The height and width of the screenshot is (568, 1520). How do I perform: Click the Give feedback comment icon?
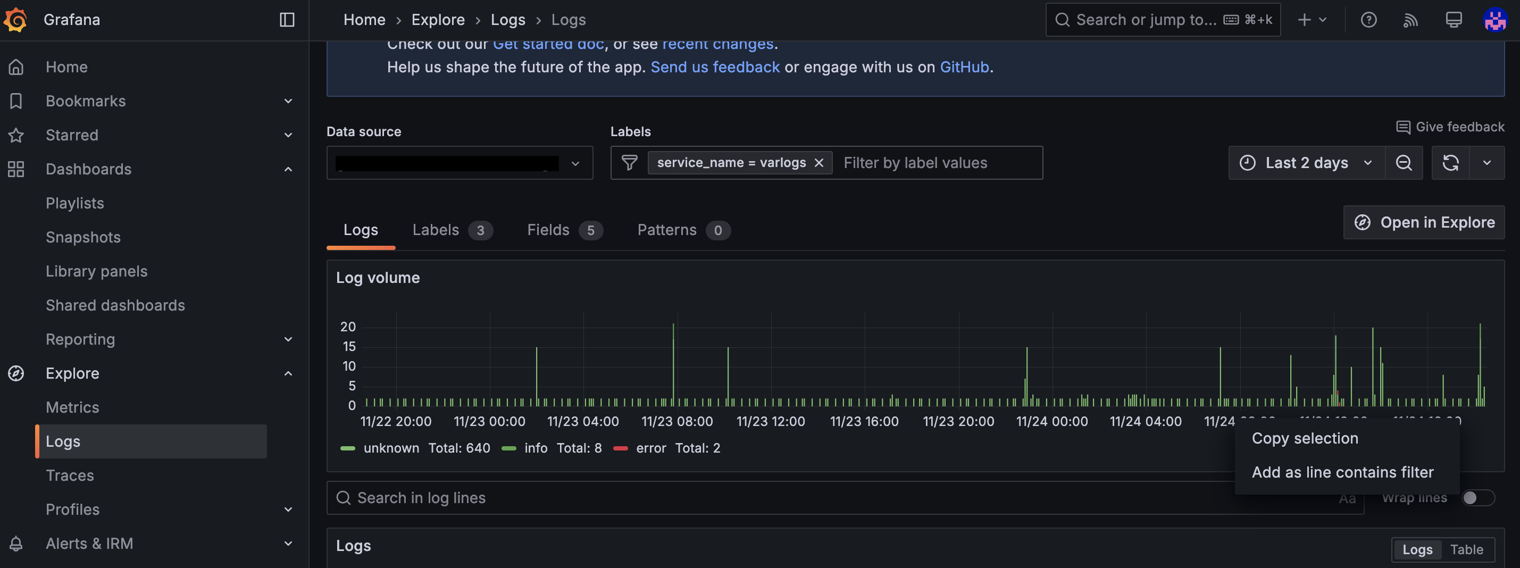[x=1402, y=127]
